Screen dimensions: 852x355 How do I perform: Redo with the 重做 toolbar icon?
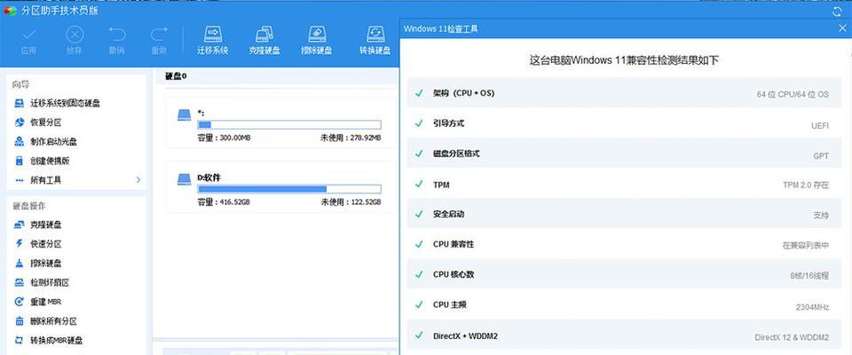[x=159, y=40]
